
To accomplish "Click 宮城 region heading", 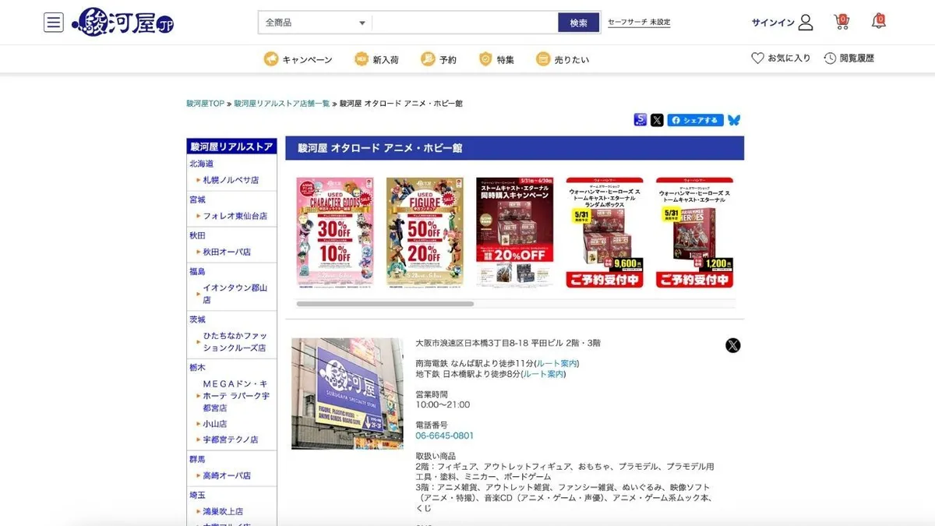I will tap(197, 199).
